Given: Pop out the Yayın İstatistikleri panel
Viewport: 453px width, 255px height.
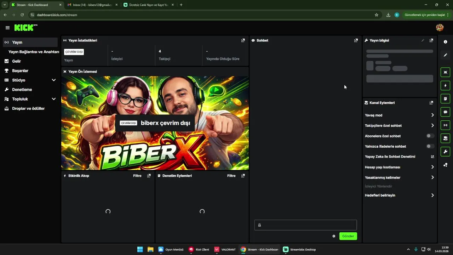Looking at the screenshot, I should pos(243,40).
